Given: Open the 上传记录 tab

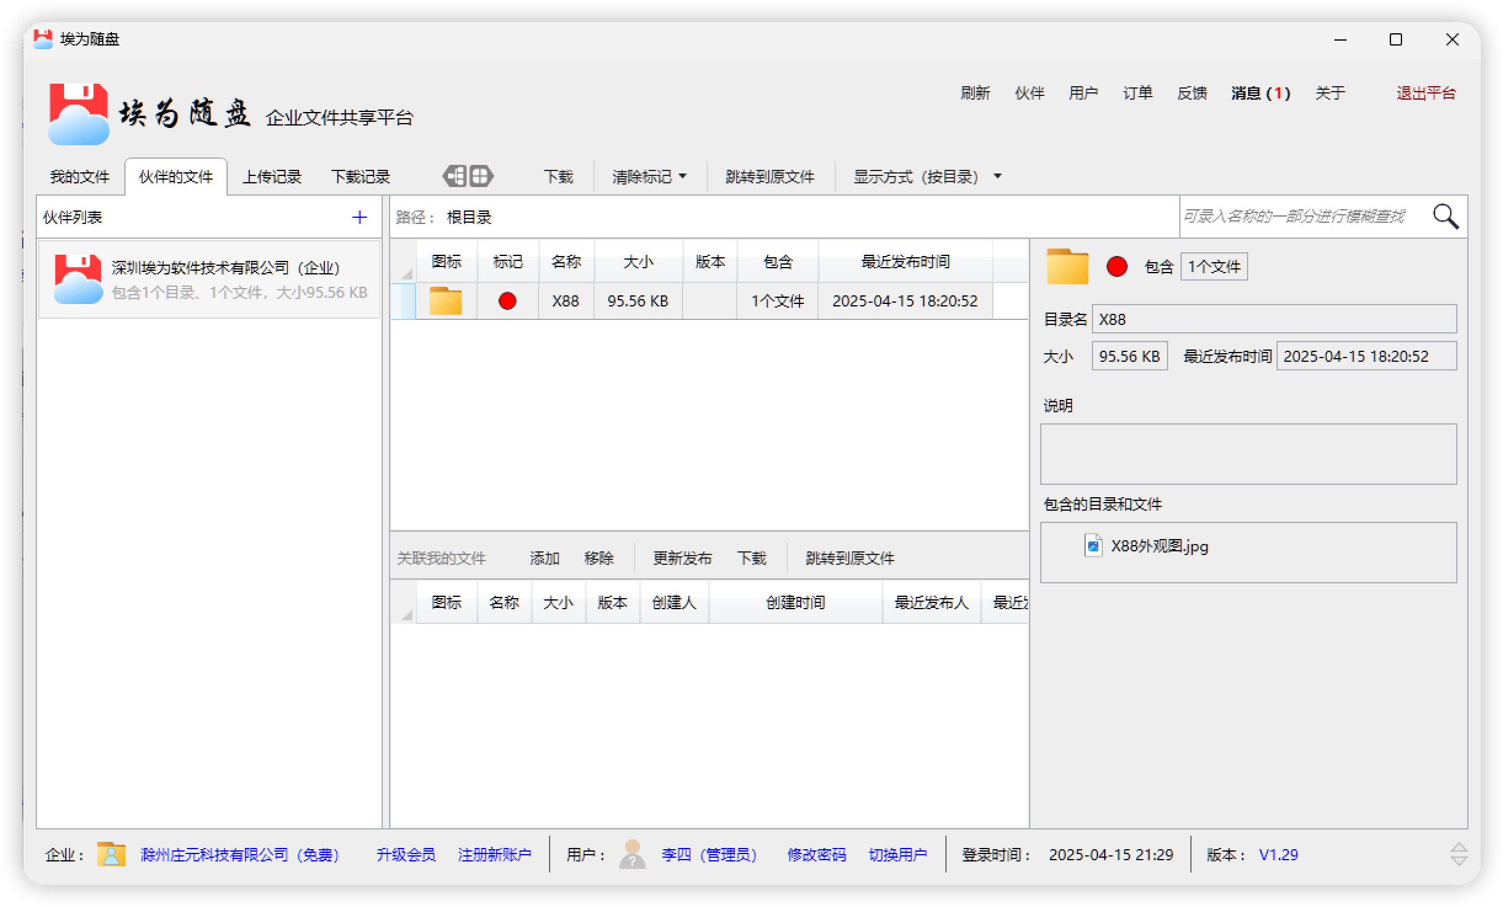Looking at the screenshot, I should pyautogui.click(x=271, y=177).
